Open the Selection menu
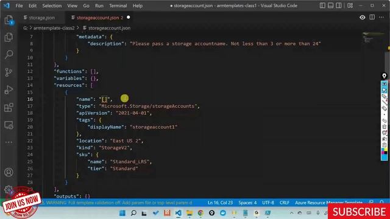This screenshot has height=219, width=390. (x=52, y=5)
